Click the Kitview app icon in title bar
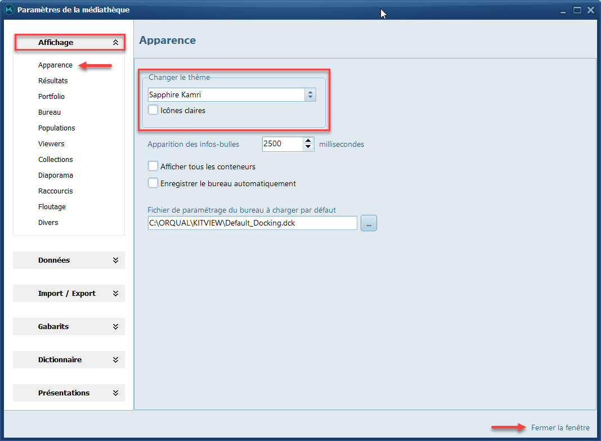The width and height of the screenshot is (601, 441). (9, 10)
